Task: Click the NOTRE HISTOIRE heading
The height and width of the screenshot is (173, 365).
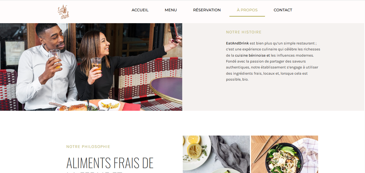Action: [x=244, y=32]
